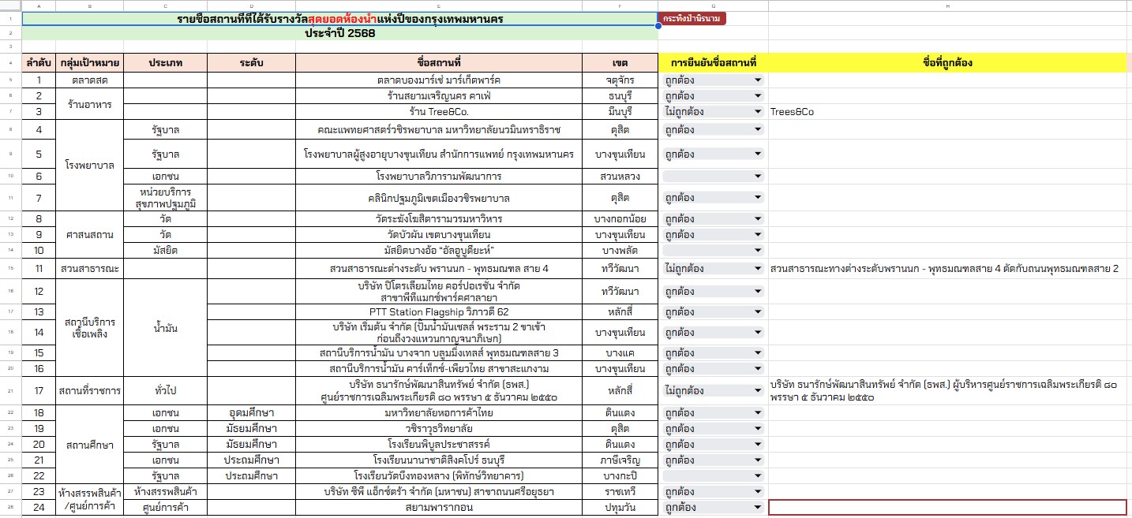Open dropdown for วชิราวุธวิทยาลัย row
The image size is (1132, 518).
point(714,429)
